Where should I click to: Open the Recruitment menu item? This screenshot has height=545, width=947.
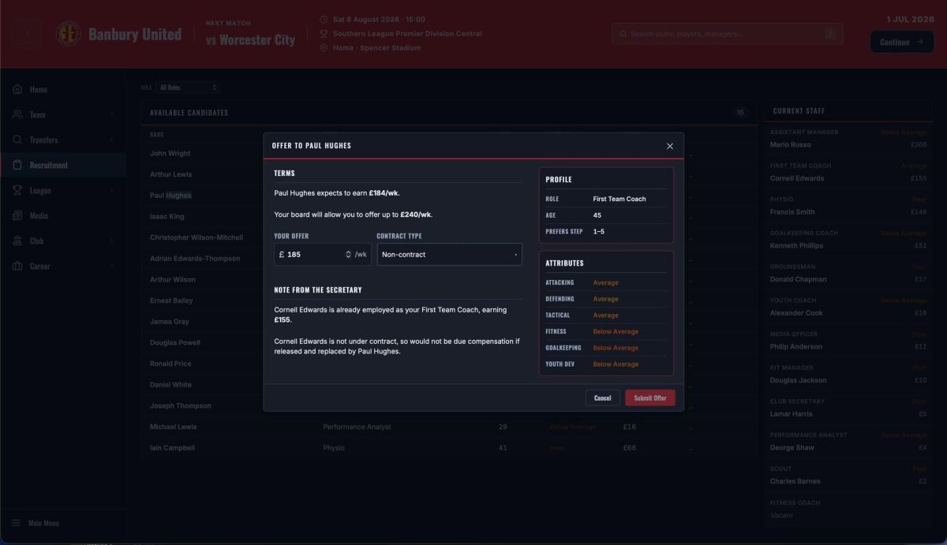click(62, 165)
